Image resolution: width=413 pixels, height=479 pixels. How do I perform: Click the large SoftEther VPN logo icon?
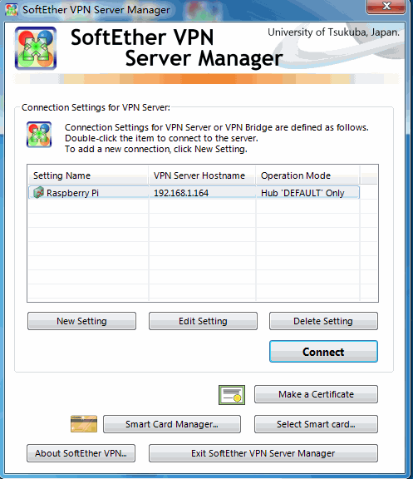36,48
